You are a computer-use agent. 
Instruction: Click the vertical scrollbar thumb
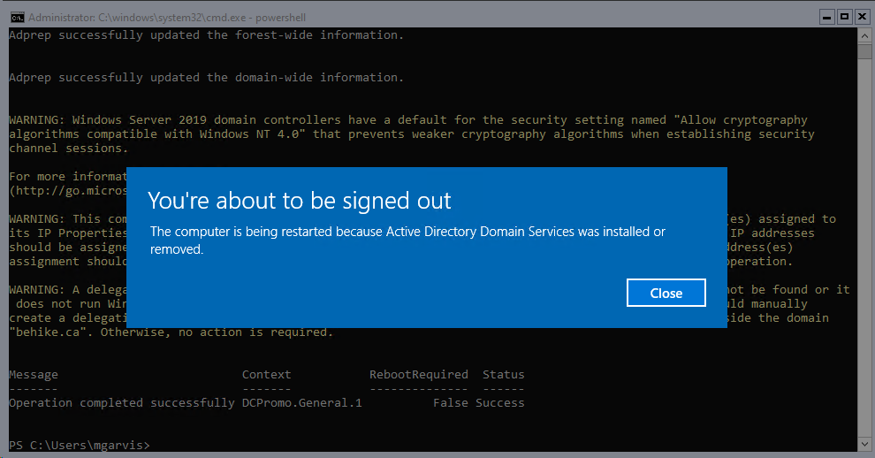865,50
